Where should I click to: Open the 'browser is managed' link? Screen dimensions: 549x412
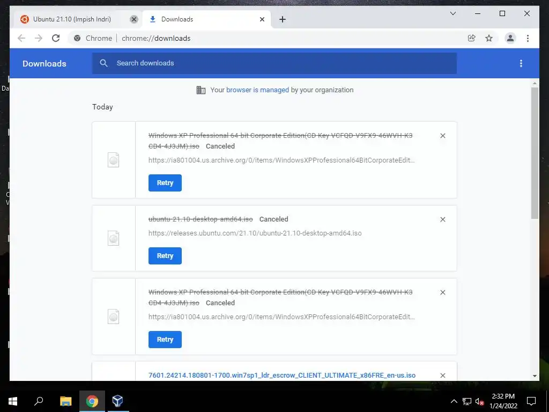(x=257, y=90)
